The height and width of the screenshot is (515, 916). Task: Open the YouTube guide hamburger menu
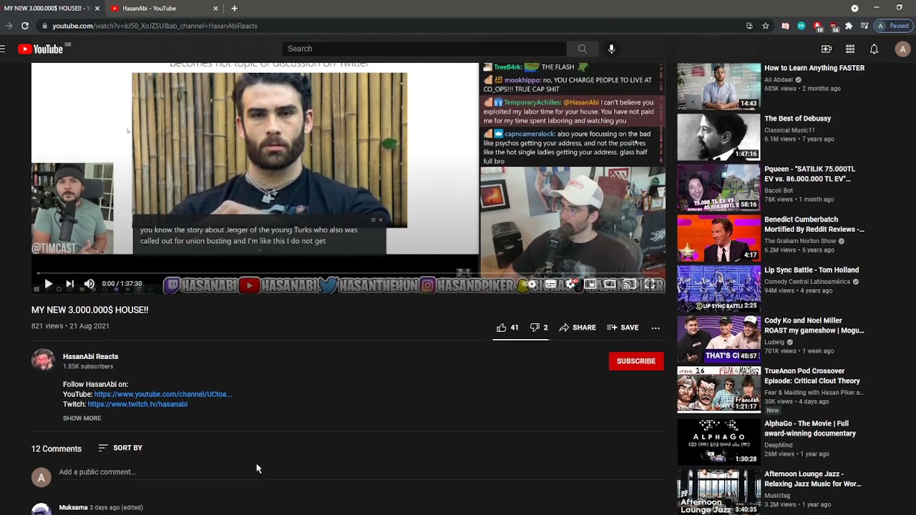pos(4,49)
